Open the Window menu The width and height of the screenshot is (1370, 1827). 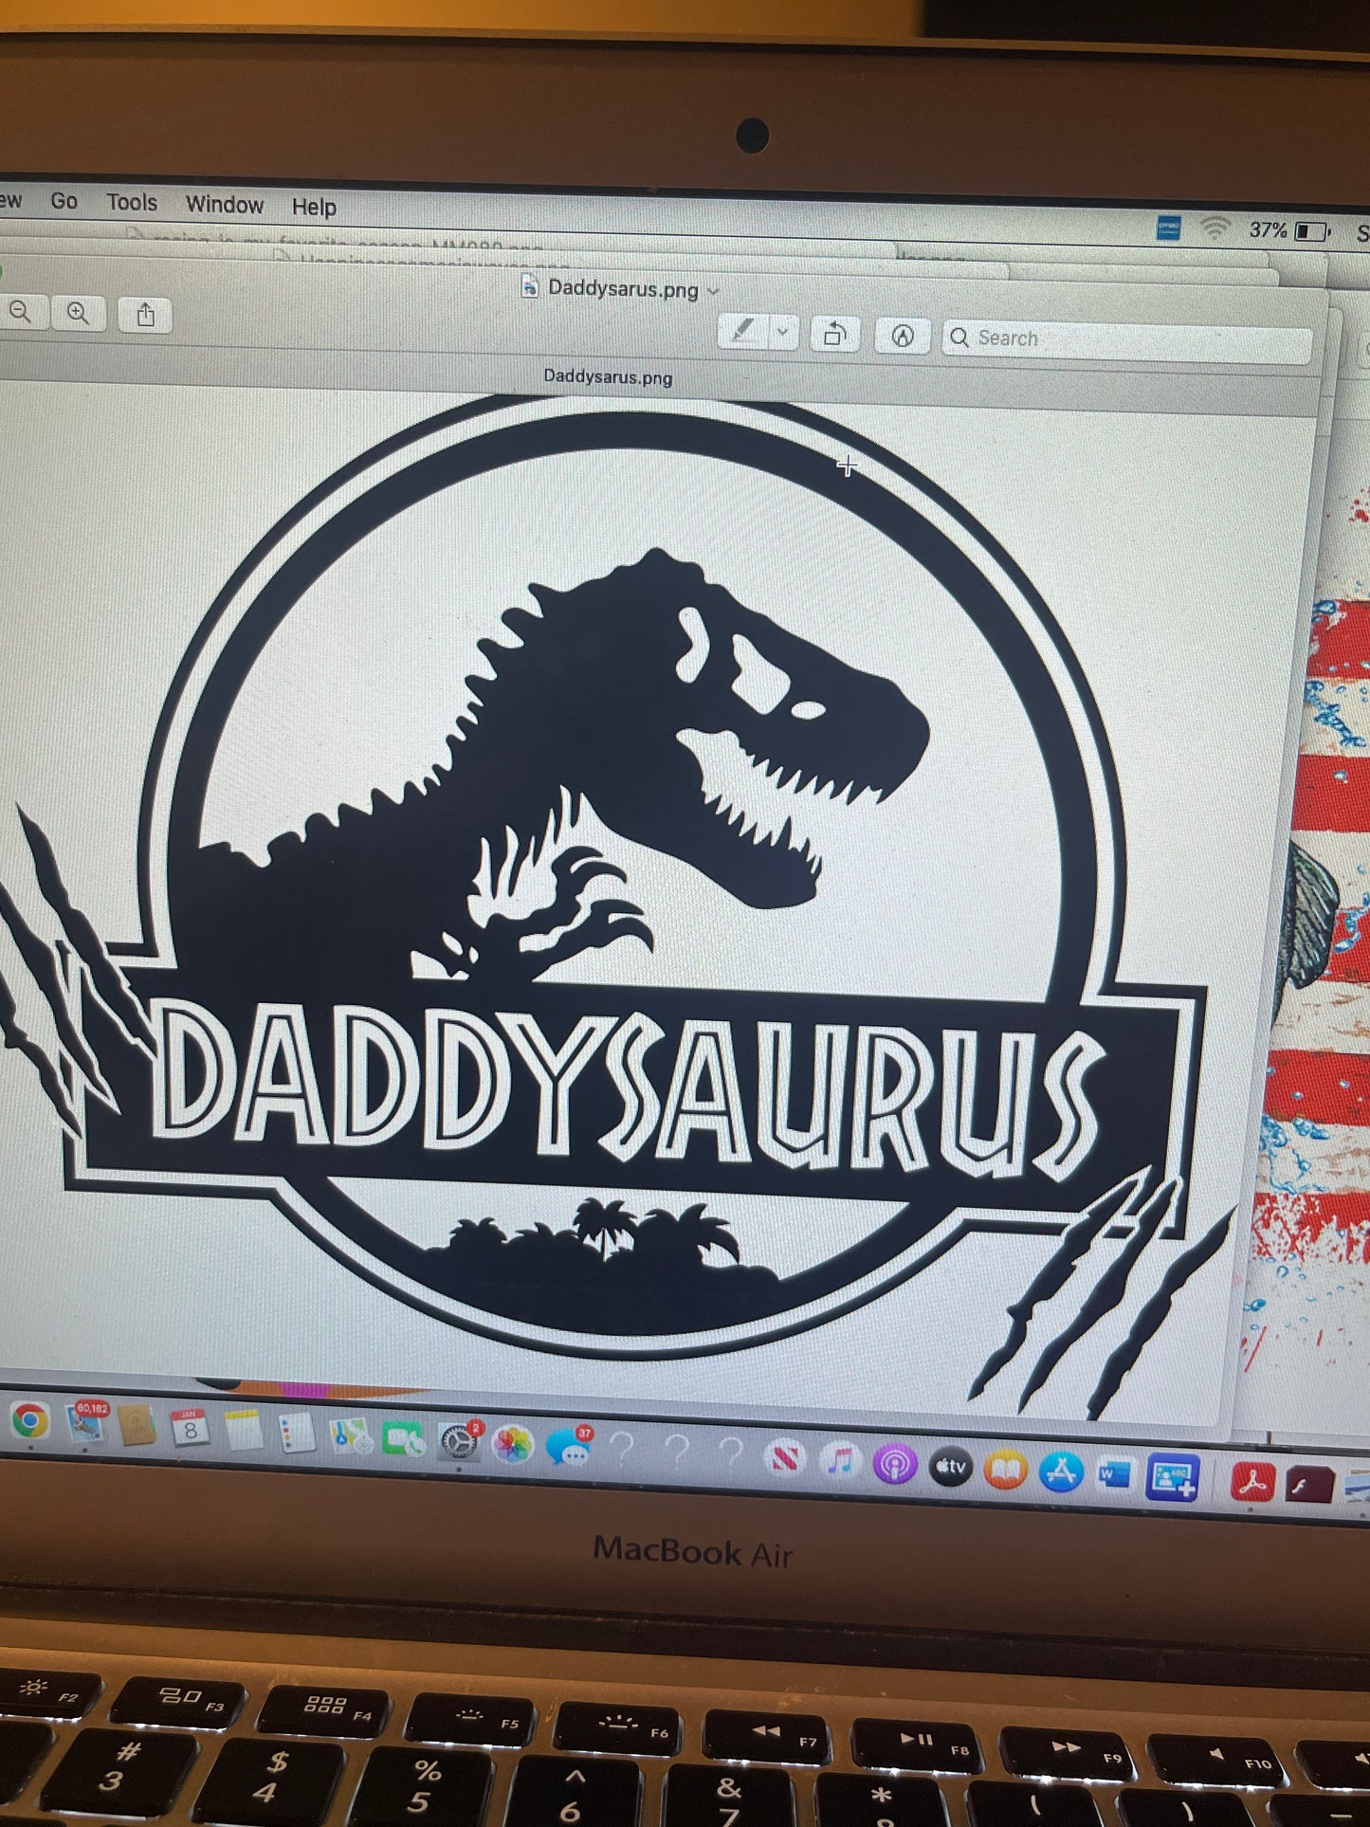tap(224, 205)
